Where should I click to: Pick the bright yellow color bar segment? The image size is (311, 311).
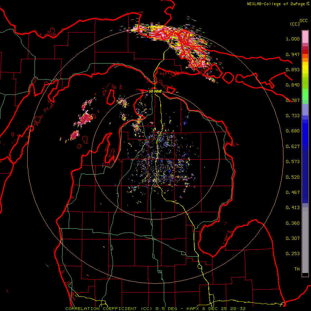tap(305, 68)
